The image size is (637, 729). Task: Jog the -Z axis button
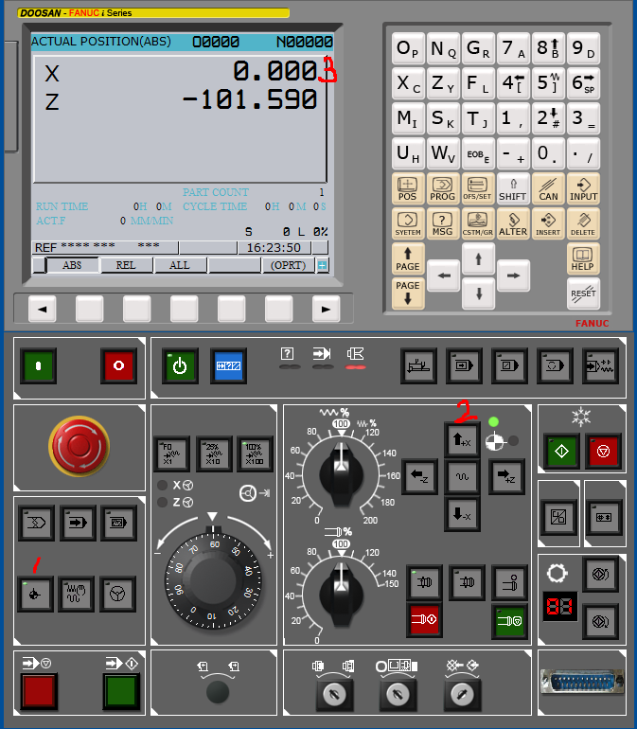point(419,476)
